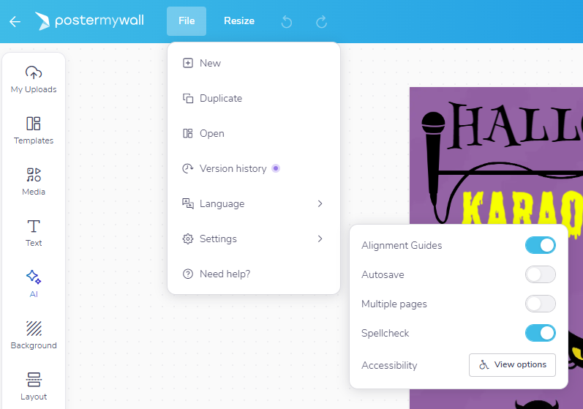Expand the Settings submenu arrow

320,239
